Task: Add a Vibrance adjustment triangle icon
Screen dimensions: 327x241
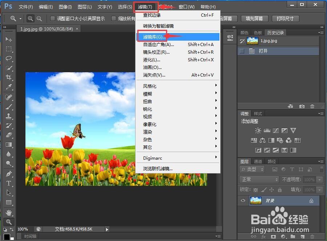Action: [293, 130]
